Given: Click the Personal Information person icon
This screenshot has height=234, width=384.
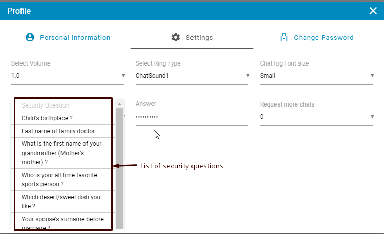Looking at the screenshot, I should 30,37.
